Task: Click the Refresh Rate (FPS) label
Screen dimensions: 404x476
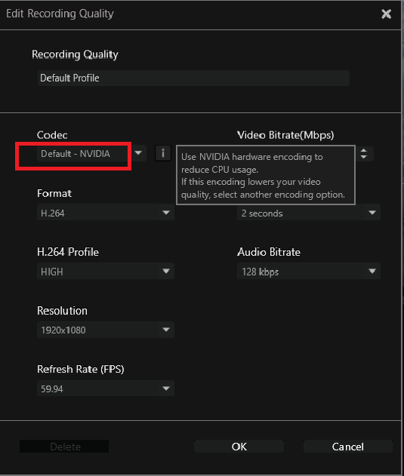Action: click(x=81, y=369)
